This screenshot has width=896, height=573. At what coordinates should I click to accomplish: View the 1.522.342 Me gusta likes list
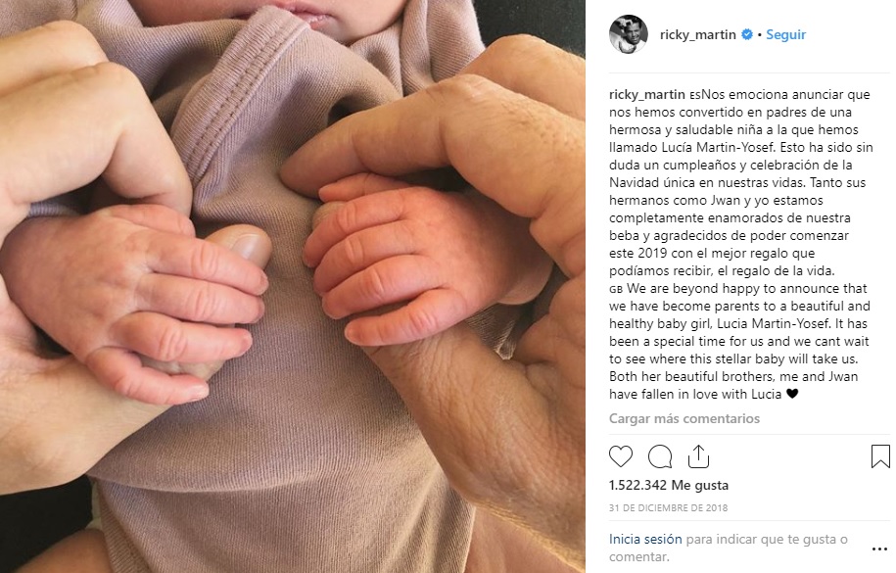click(x=669, y=485)
